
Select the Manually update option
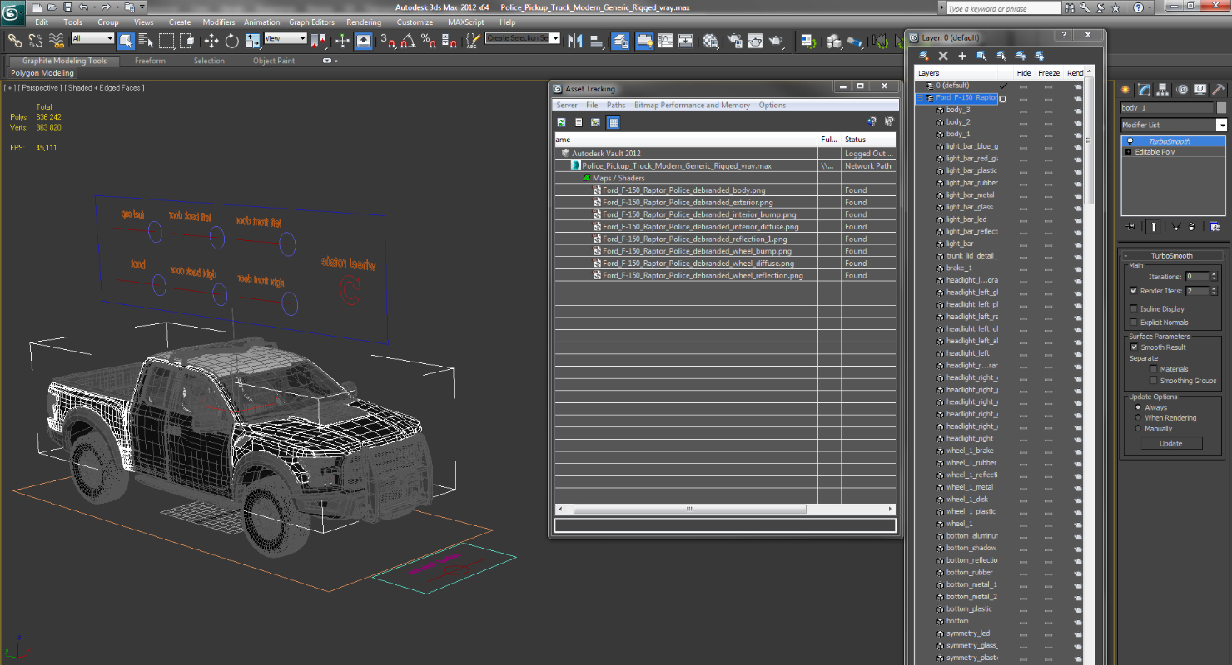click(1138, 429)
